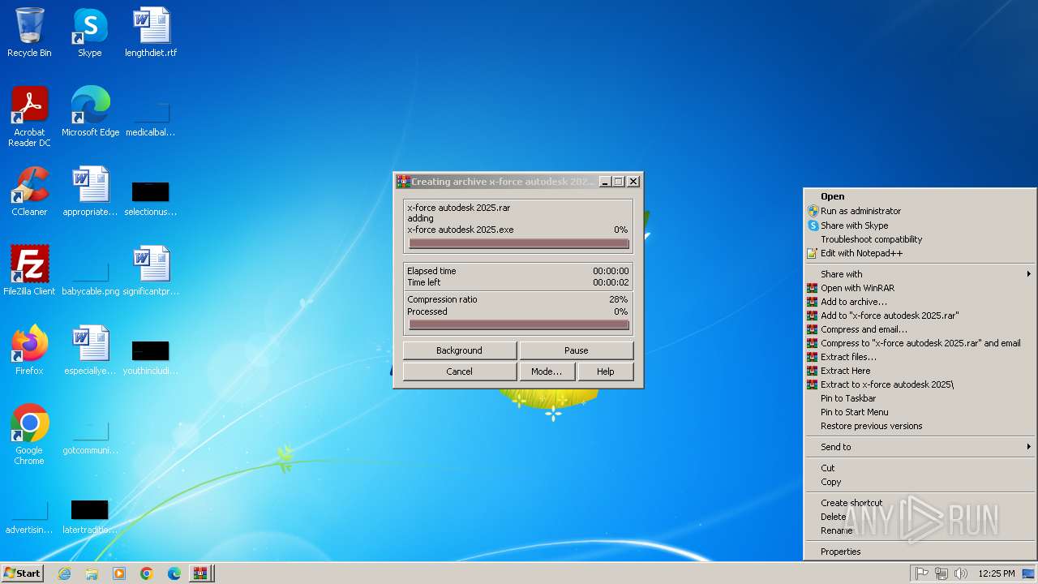The width and height of the screenshot is (1038, 584).
Task: Click the taskbar clock showing 12:25 PM
Action: (x=996, y=573)
